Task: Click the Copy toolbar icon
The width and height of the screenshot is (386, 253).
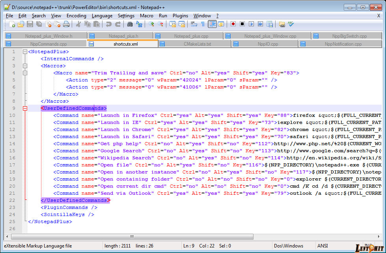Action: (88, 24)
